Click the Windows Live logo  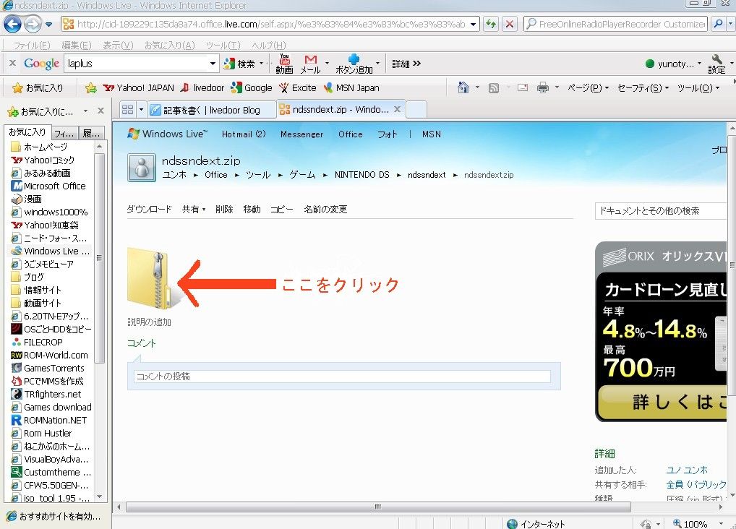[x=167, y=134]
